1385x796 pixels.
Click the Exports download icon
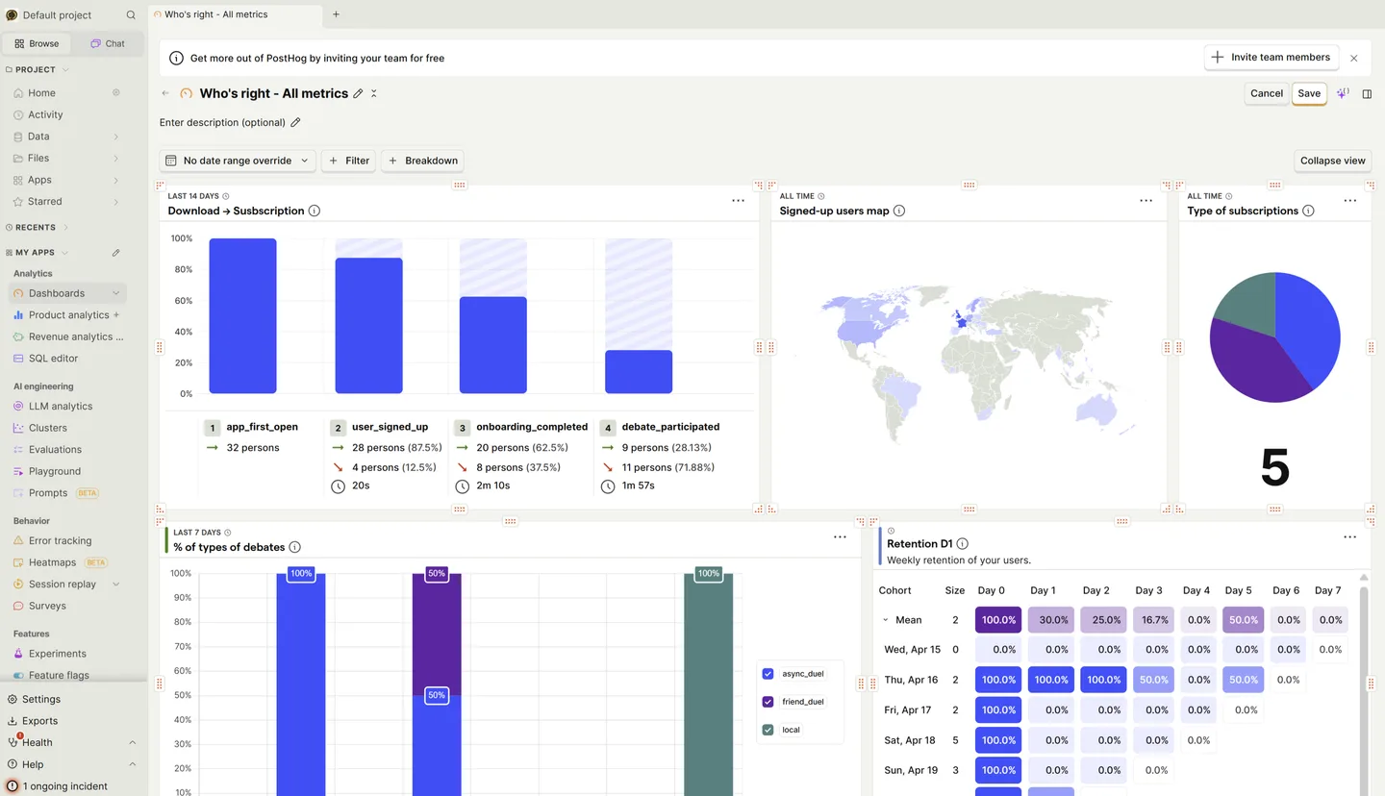click(13, 721)
